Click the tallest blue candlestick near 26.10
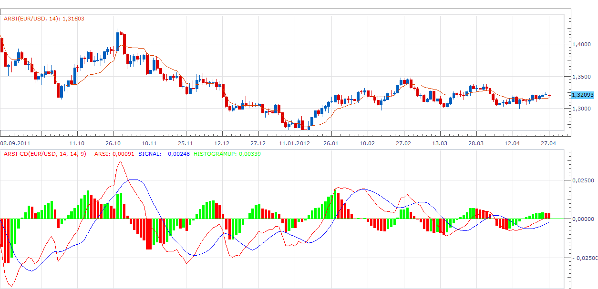The width and height of the screenshot is (598, 289). point(118,40)
